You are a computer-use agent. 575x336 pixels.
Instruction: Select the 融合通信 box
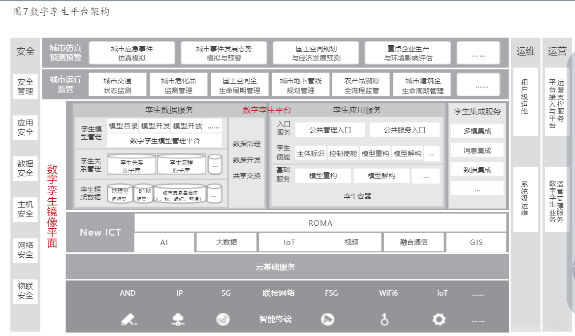414,242
